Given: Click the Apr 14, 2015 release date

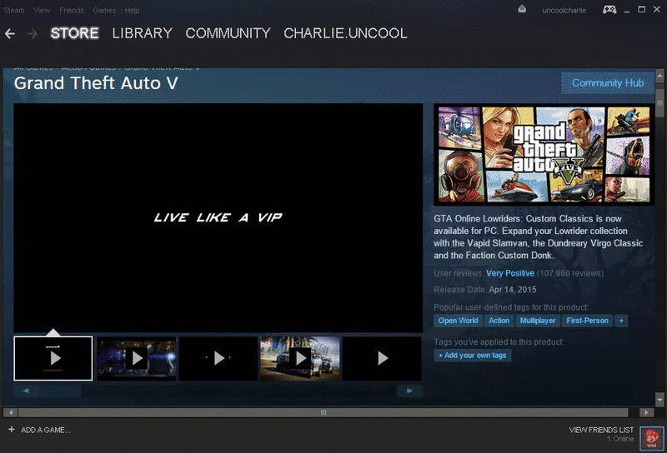Looking at the screenshot, I should point(513,290).
